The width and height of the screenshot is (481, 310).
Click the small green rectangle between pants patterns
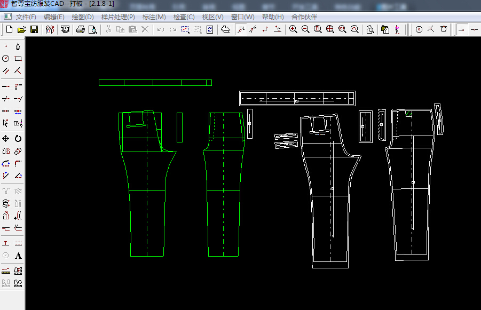click(x=179, y=128)
